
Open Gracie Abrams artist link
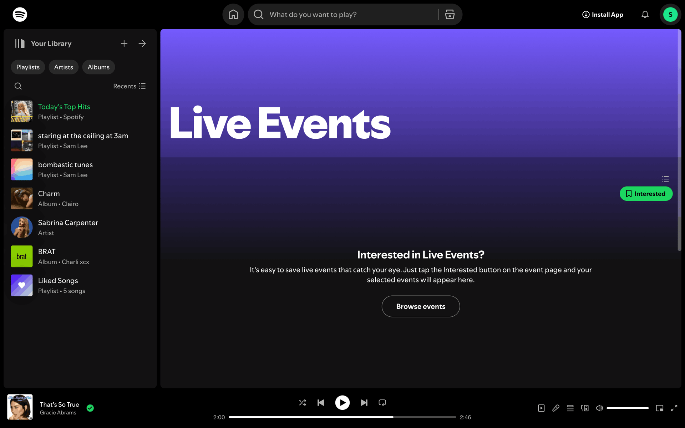58,413
